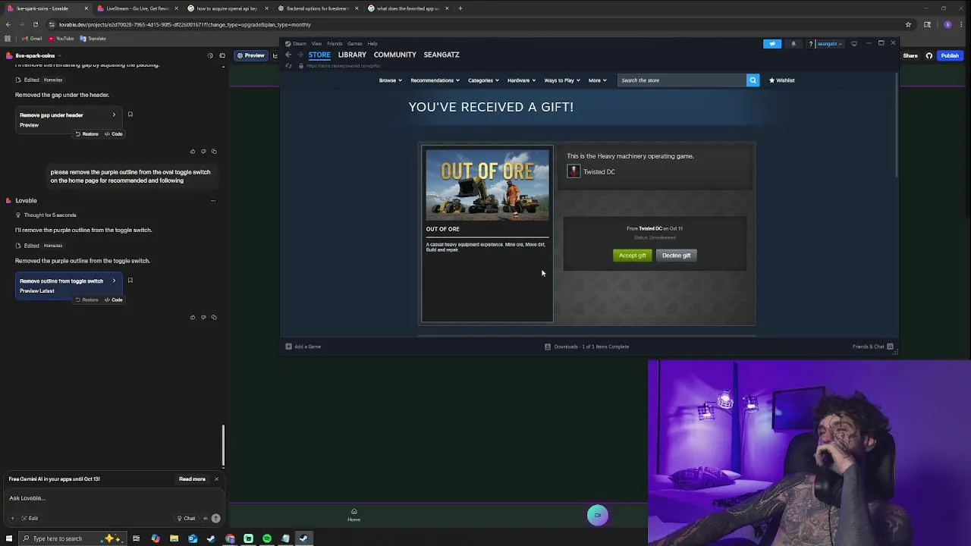Toggle Lovable Edit mode
The image size is (971, 546).
[x=29, y=519]
